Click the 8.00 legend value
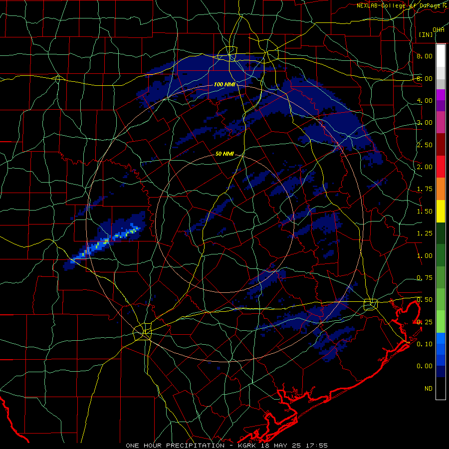Image resolution: width=449 pixels, height=449 pixels. (425, 56)
